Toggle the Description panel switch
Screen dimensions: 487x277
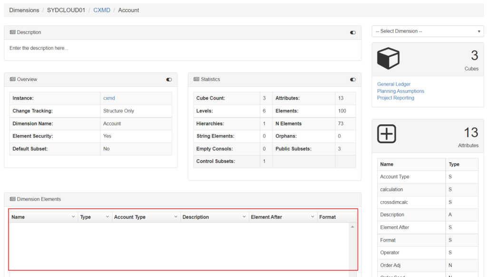(x=353, y=33)
